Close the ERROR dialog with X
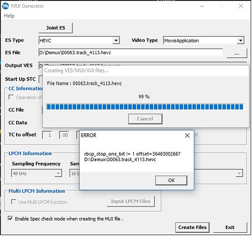Screen dimensions: 252x238 tap(187, 135)
